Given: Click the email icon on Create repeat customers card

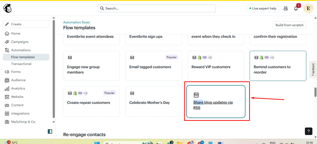Looking at the screenshot, I should [x=70, y=93].
